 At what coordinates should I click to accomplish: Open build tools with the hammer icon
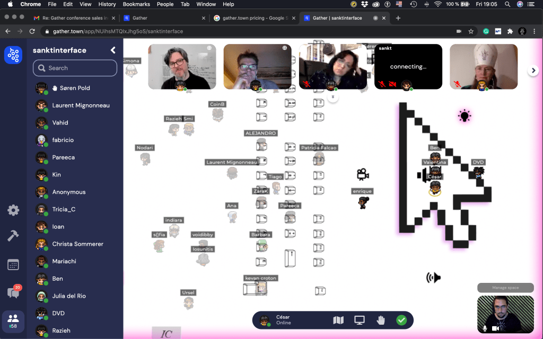tap(13, 236)
